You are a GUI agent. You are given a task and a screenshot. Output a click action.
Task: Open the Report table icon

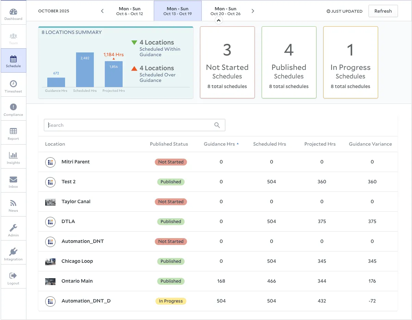13,132
